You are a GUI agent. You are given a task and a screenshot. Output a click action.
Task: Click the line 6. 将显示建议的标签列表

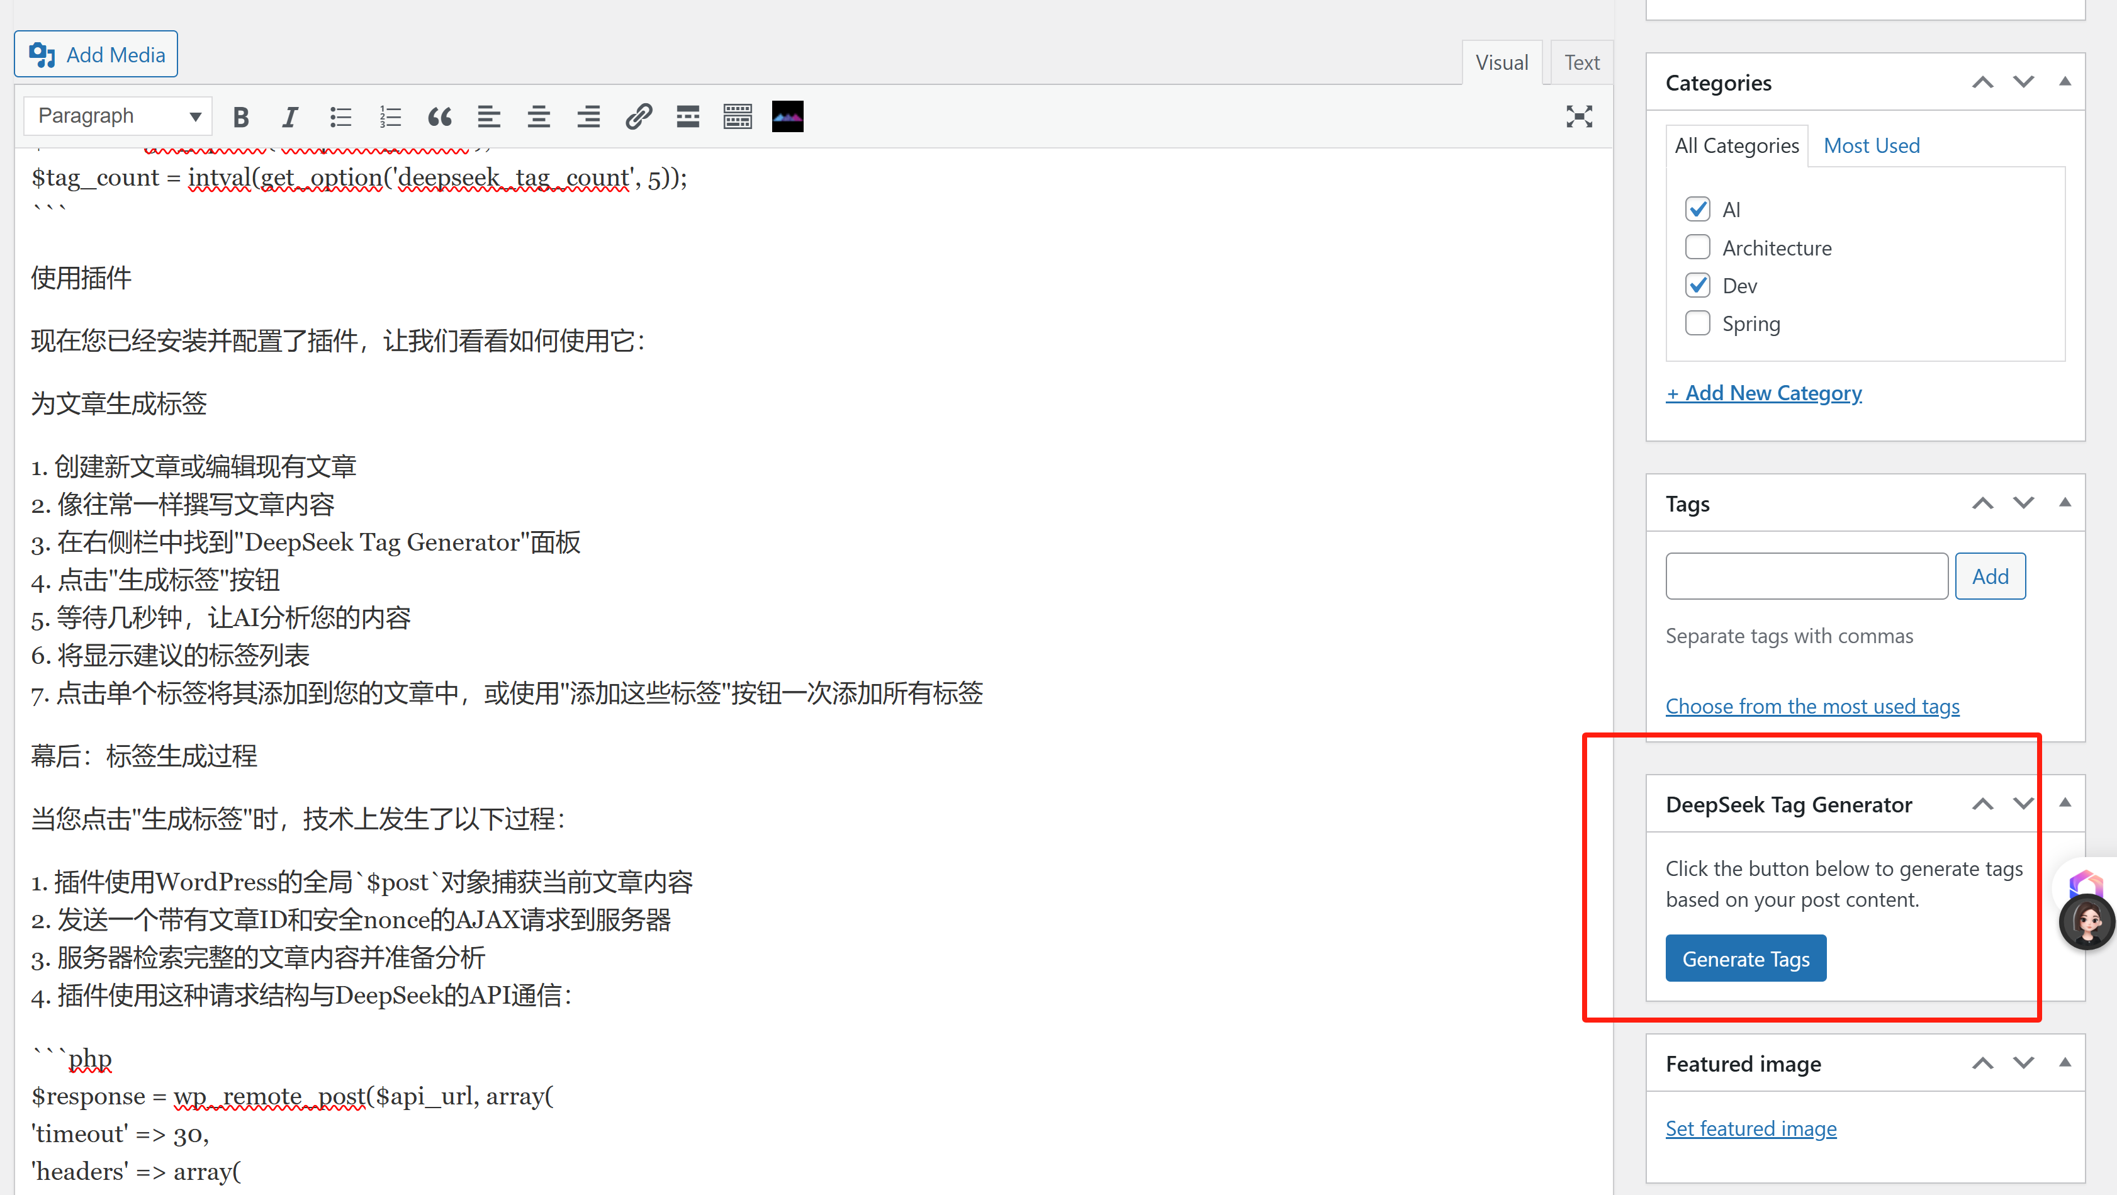pos(170,656)
